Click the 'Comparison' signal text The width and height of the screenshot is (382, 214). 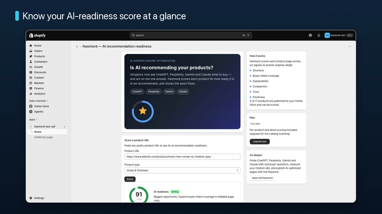(260, 87)
